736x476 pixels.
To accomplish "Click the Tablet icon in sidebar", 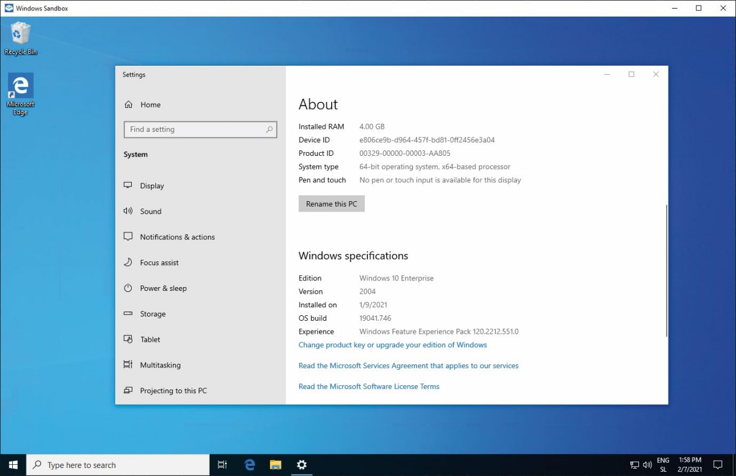I will (x=128, y=339).
